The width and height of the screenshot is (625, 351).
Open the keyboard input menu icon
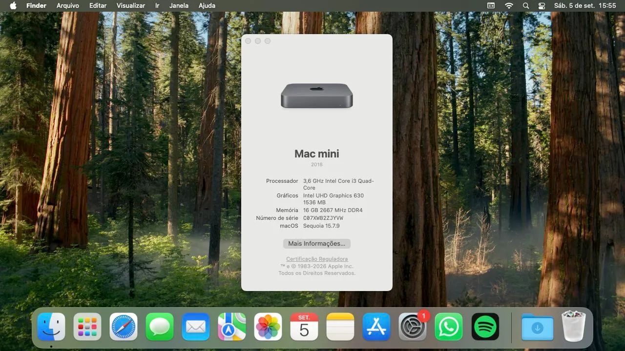pos(491,5)
